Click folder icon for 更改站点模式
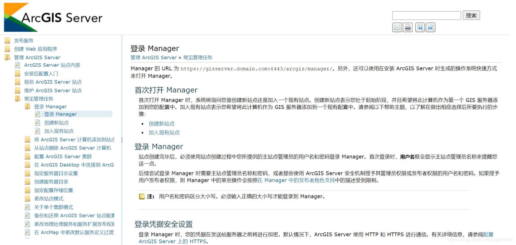The image size is (516, 245). (x=28, y=198)
